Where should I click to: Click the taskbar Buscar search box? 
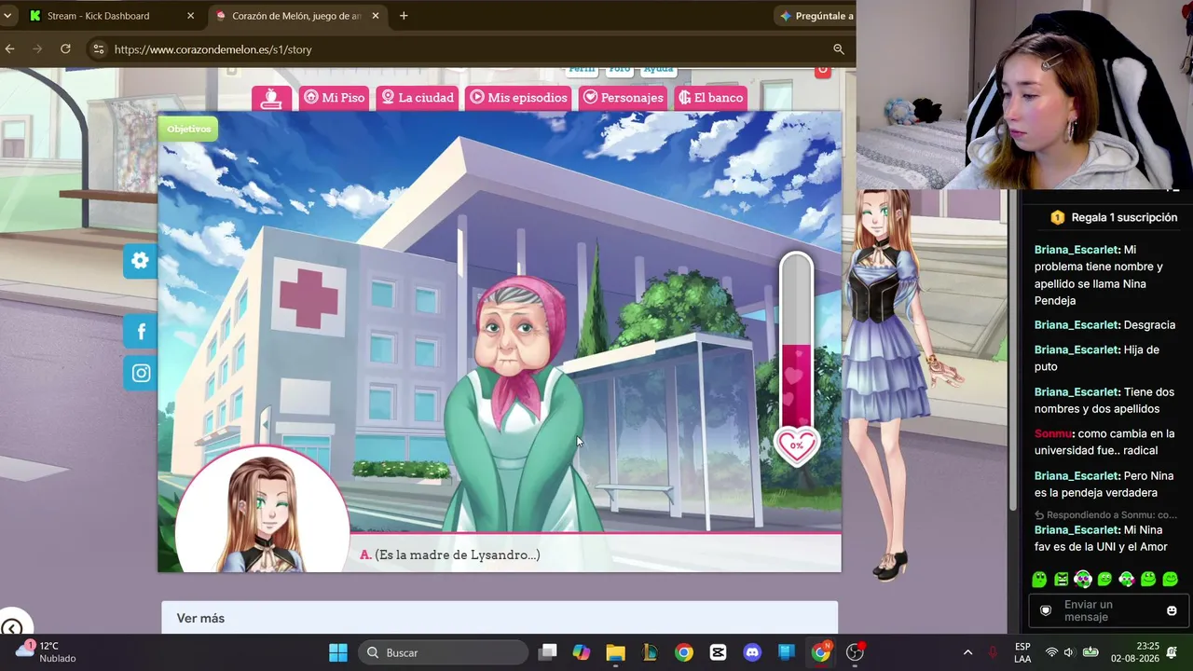(x=442, y=652)
